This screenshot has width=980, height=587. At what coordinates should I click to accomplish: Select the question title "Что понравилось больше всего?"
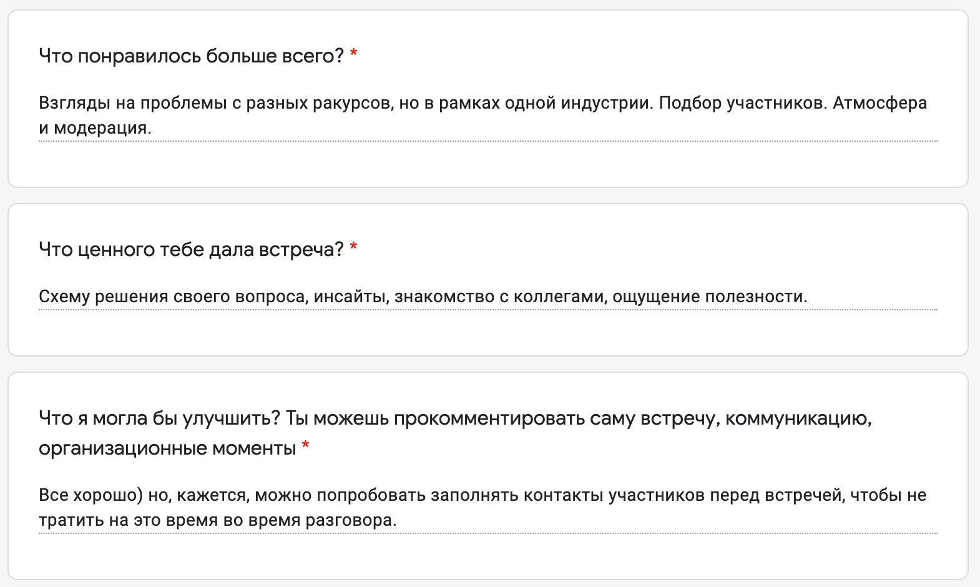coord(191,56)
